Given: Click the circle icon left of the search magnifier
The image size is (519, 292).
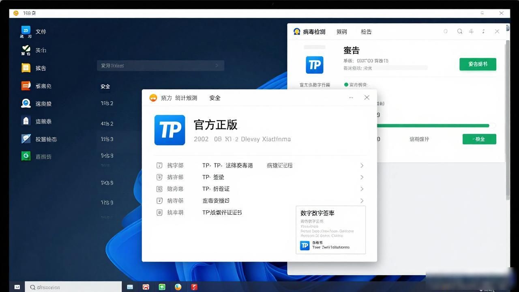Looking at the screenshot, I should [446, 31].
